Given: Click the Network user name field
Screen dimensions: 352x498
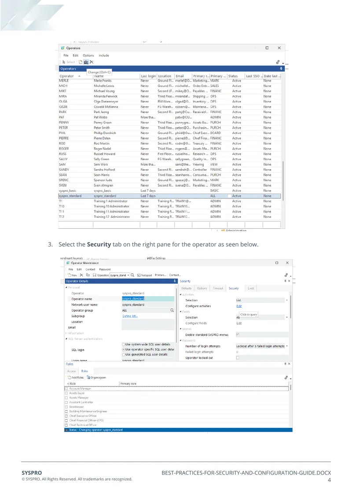Looking at the screenshot, I should 148,305.
